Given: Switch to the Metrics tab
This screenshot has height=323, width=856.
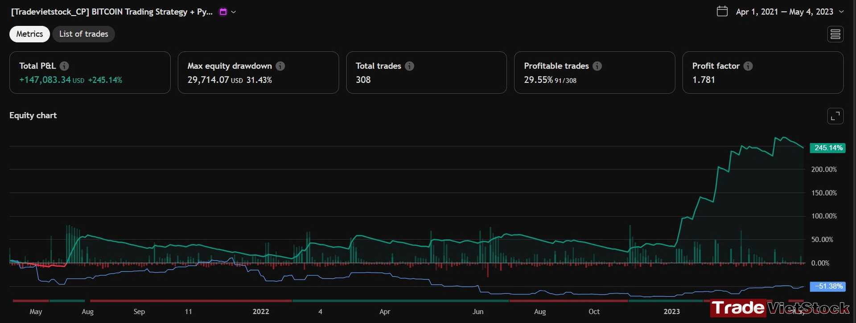Looking at the screenshot, I should 29,34.
